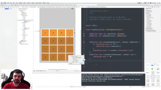Viewport: 161px width, 90px height.
Task: Select the 5 button on the canvas
Action: pos(53,41)
